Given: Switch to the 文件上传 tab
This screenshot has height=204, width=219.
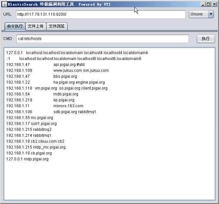Looking at the screenshot, I should [36, 26].
